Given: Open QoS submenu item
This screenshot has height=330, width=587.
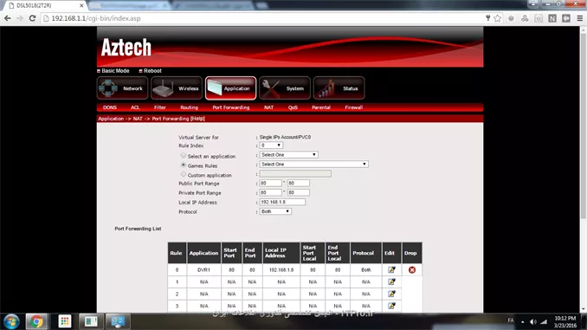Looking at the screenshot, I should [x=293, y=107].
